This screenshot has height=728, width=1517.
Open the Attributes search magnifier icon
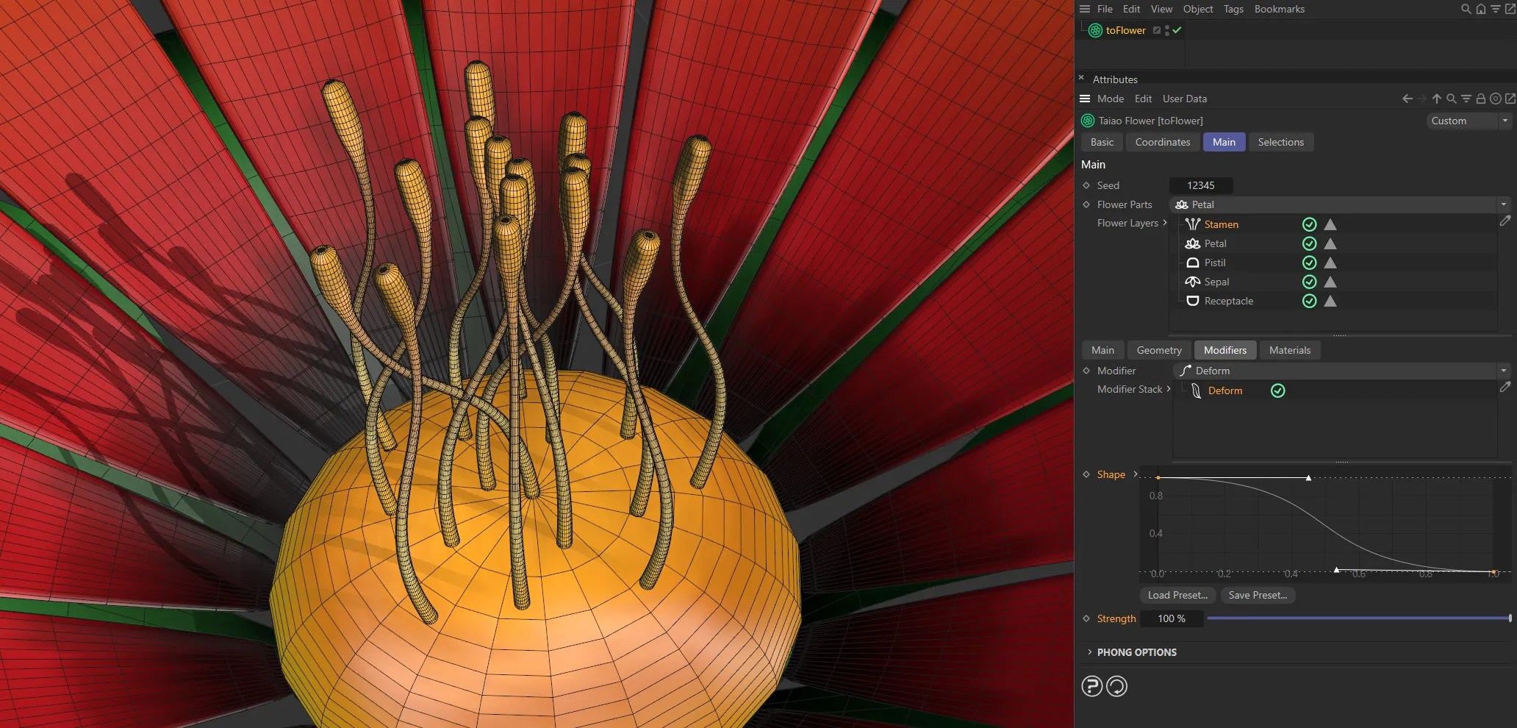pos(1452,98)
